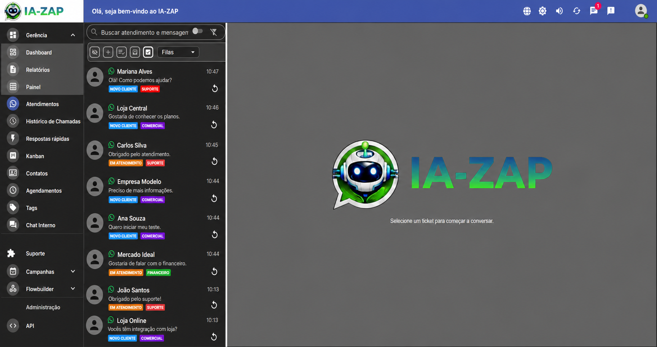Viewport: 657px width, 347px height.
Task: Open Relatórios in sidebar
Action: click(x=42, y=70)
